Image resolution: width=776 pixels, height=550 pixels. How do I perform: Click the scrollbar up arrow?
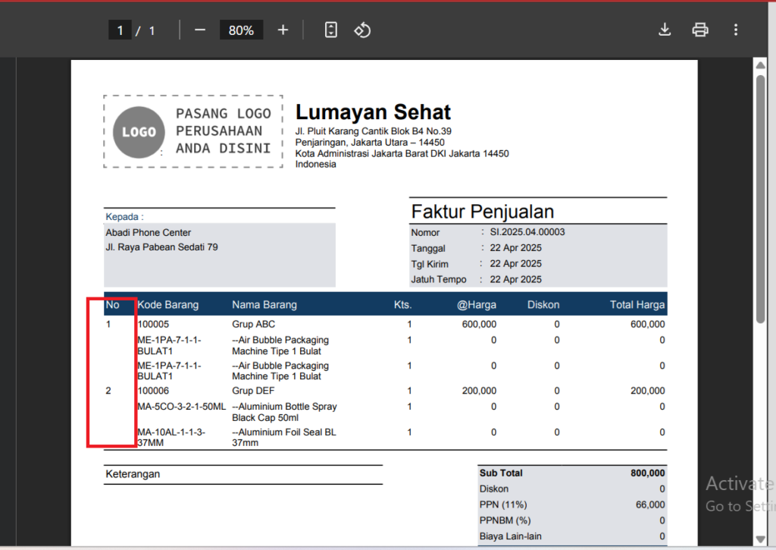760,65
